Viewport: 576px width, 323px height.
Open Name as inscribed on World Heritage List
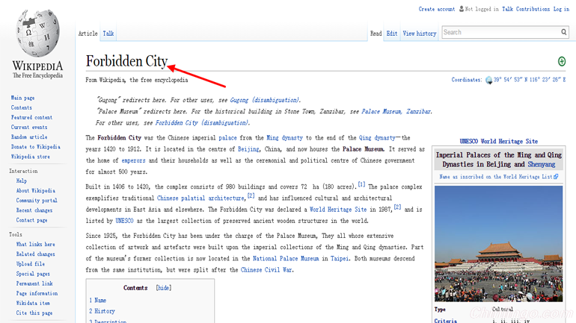[496, 177]
